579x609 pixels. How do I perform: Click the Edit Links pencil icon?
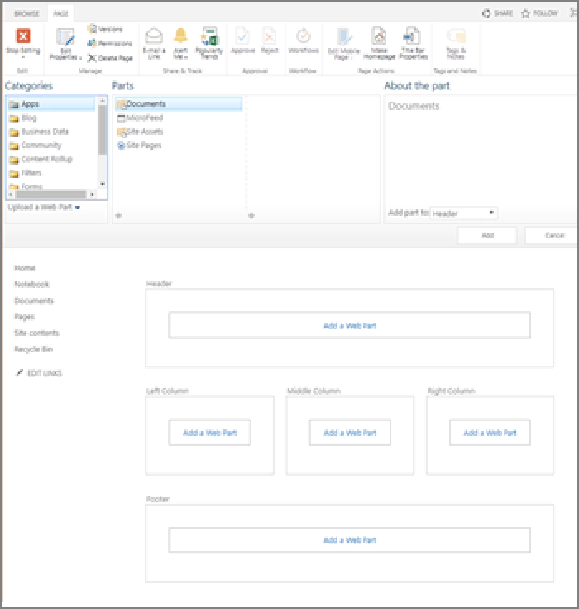[19, 373]
